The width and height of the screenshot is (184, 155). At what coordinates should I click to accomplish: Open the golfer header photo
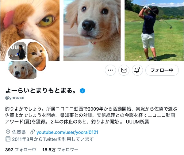154,30
